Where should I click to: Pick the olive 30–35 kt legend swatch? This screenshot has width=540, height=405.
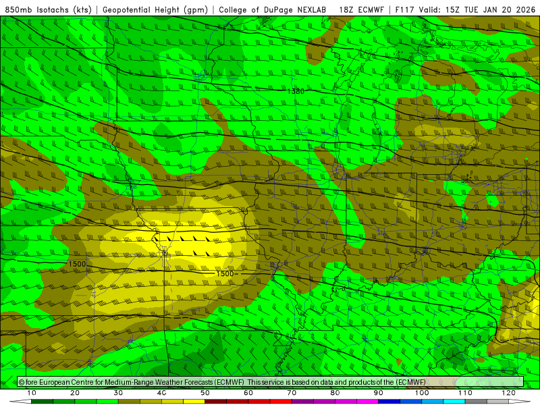tap(129, 402)
